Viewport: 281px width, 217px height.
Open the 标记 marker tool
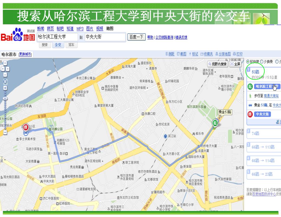point(193,54)
